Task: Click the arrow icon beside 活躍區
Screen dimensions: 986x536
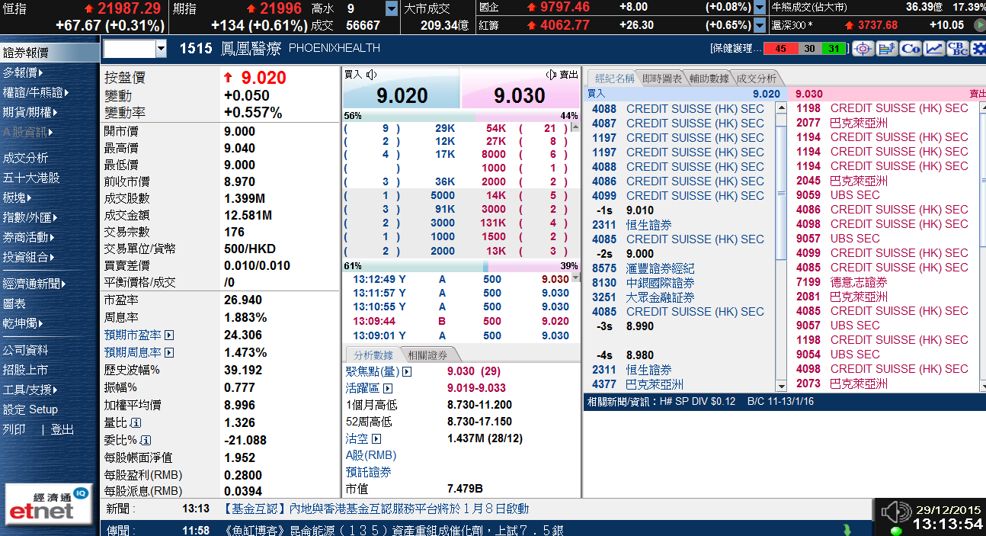Action: click(x=388, y=389)
